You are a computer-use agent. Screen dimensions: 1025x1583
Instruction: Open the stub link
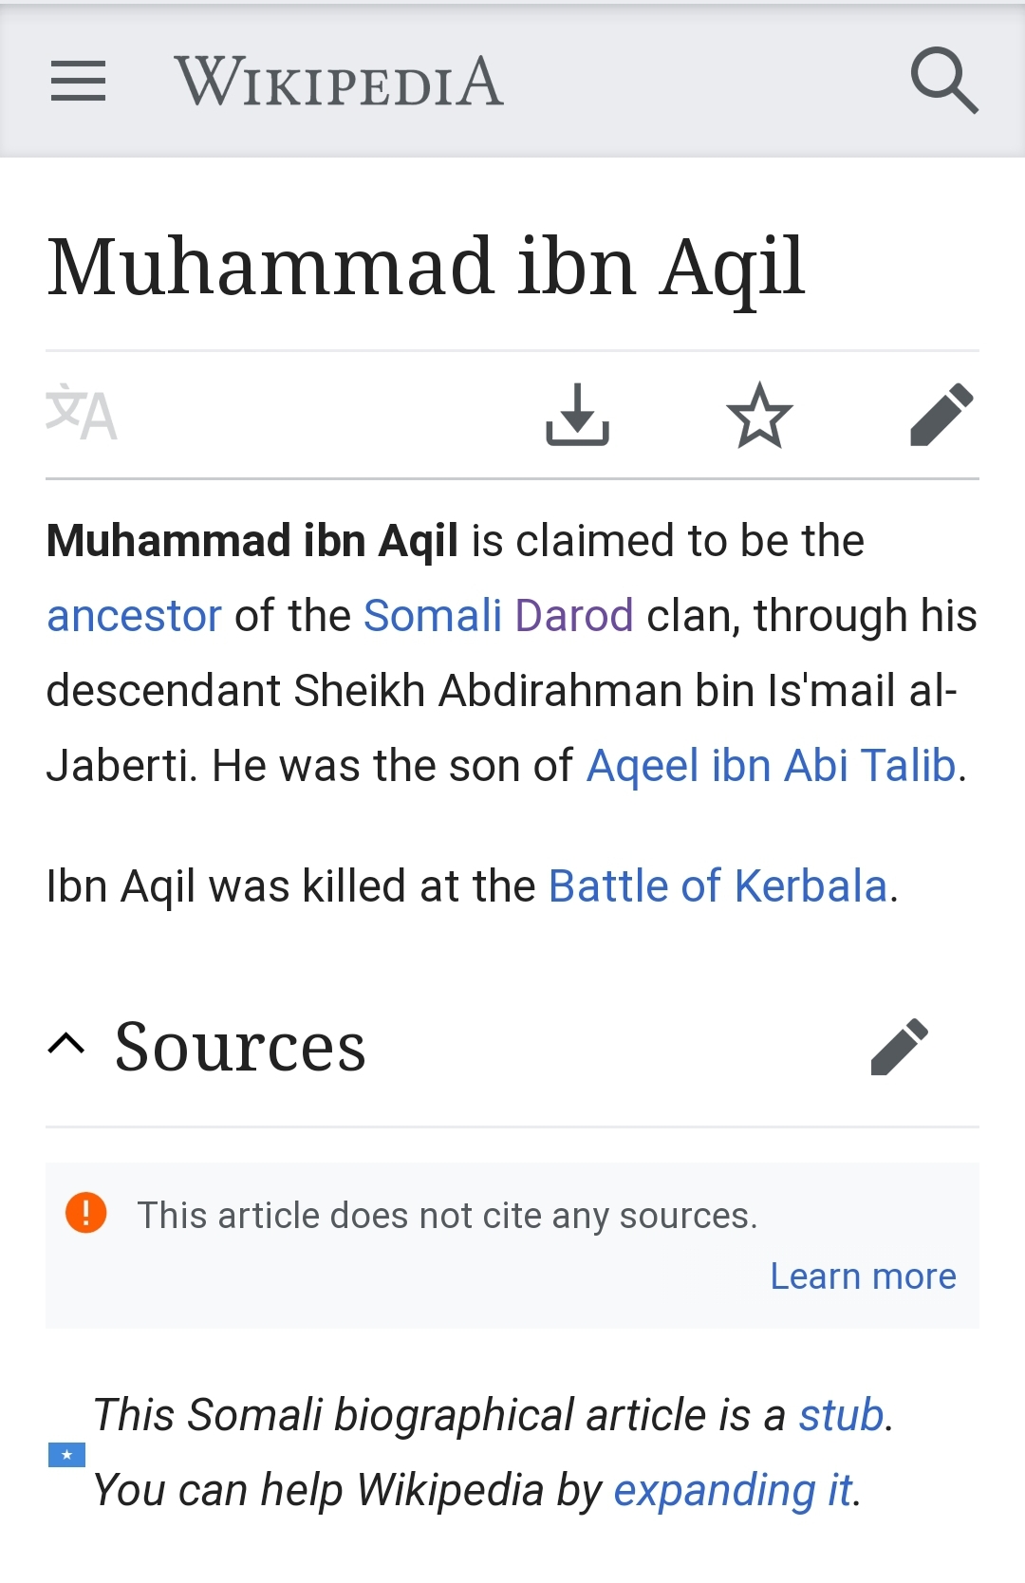coord(841,1415)
